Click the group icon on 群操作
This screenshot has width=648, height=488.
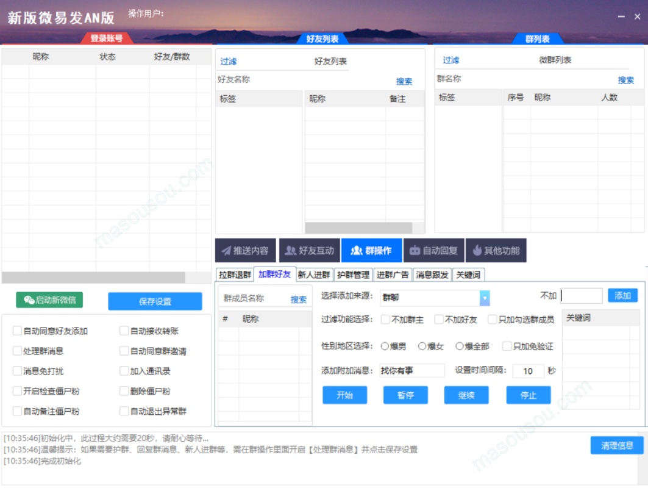coord(356,251)
